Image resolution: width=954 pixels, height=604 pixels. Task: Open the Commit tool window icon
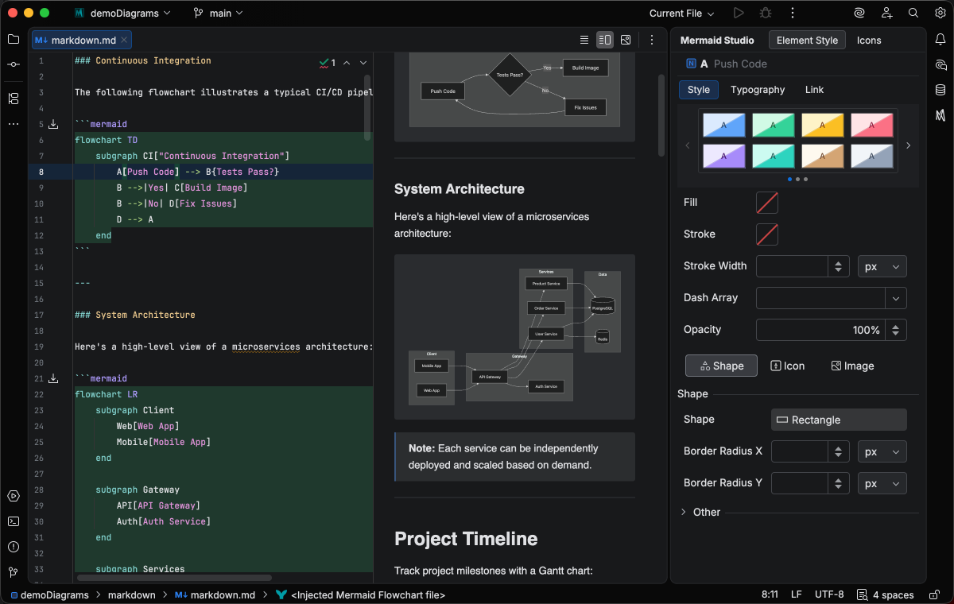[14, 64]
